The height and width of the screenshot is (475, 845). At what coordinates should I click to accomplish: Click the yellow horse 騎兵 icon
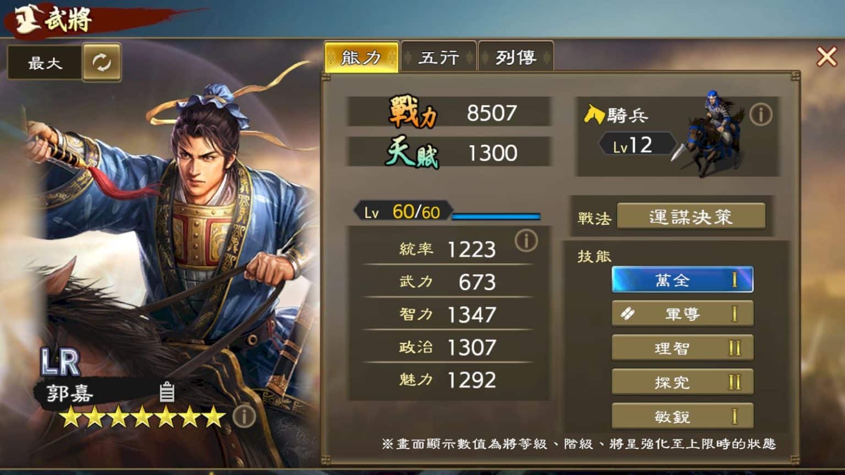pyautogui.click(x=594, y=114)
